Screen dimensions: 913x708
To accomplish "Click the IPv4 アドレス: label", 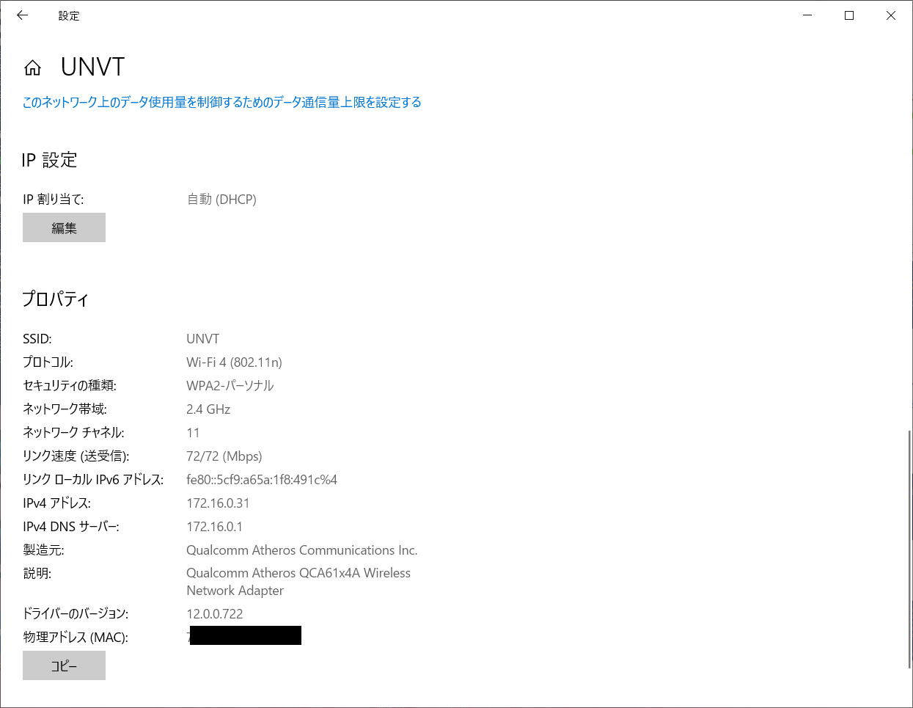I will click(56, 503).
